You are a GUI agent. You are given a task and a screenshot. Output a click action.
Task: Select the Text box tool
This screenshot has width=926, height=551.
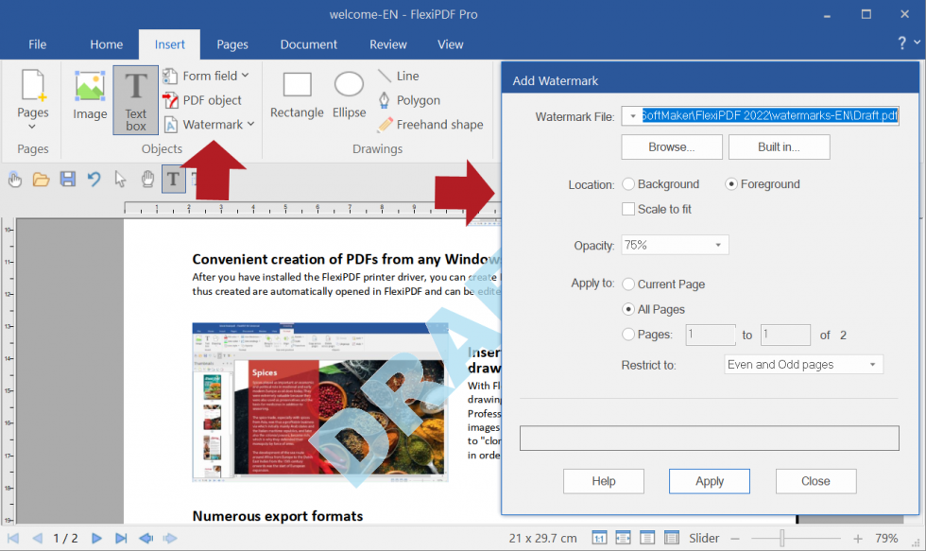tap(135, 98)
